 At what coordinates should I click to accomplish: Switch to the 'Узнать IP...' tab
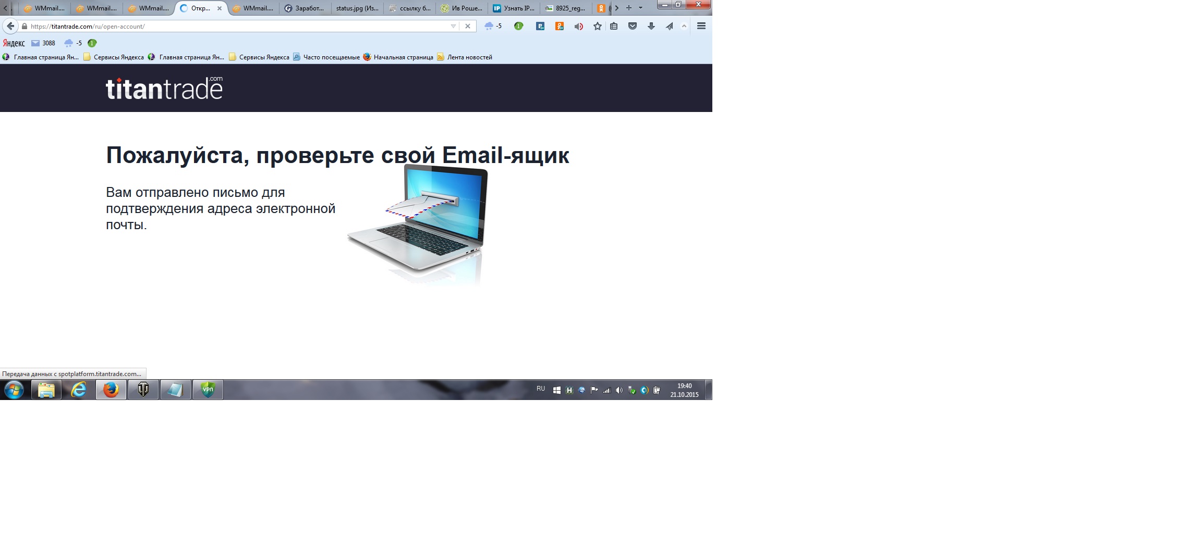coord(515,8)
